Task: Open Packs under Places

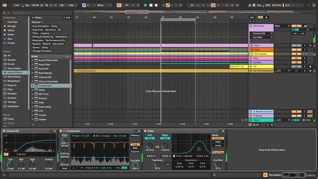Action: (x=10, y=119)
